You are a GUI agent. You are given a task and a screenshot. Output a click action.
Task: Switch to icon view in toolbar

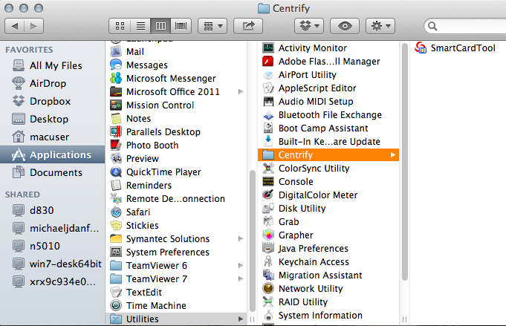[120, 25]
